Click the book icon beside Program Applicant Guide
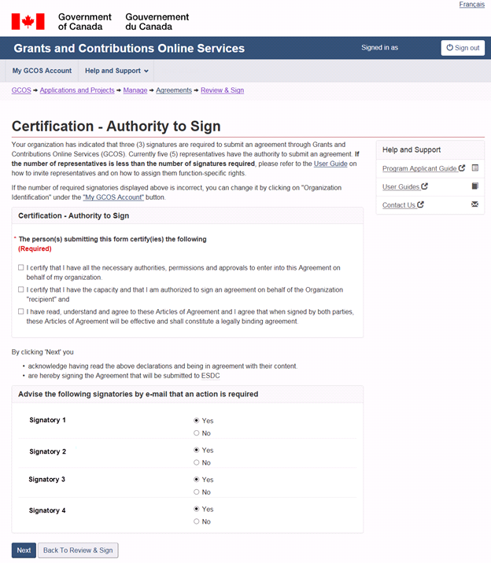 click(474, 168)
